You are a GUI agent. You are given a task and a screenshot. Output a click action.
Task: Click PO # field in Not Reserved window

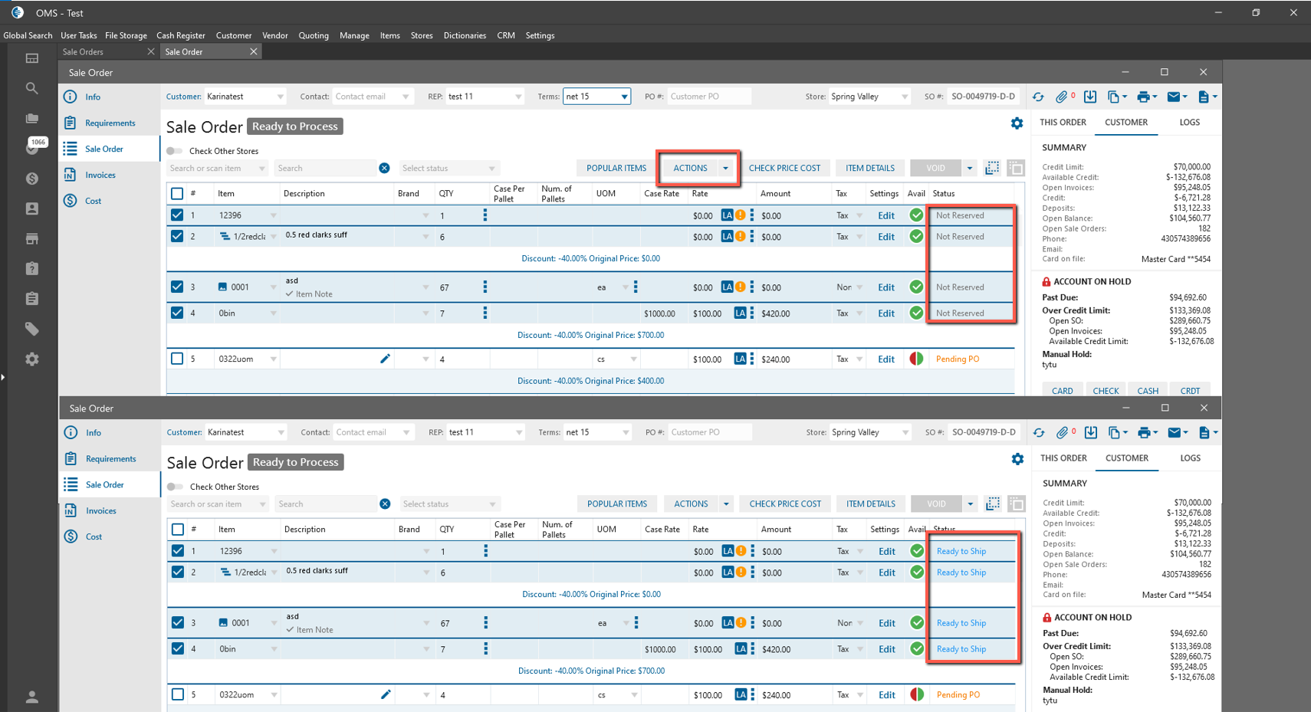pos(709,97)
